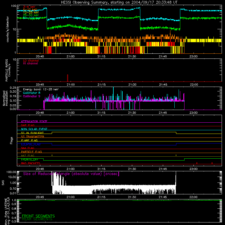Click the 'SAA FLAG' label

(x=28, y=148)
